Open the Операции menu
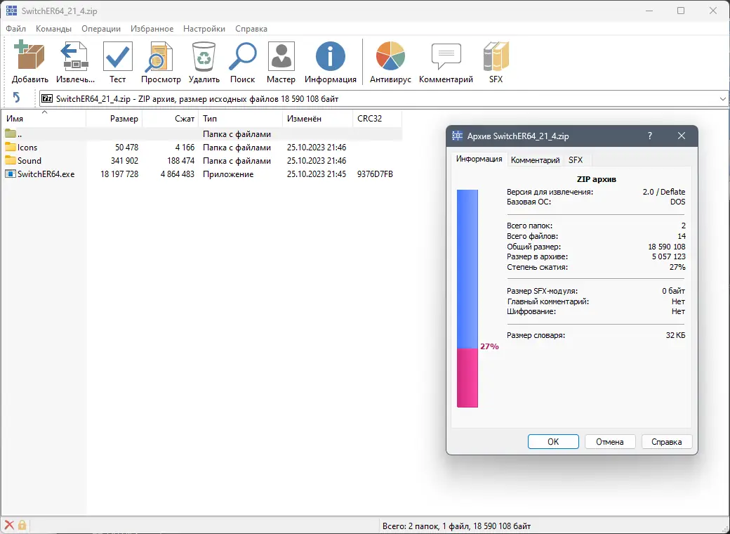This screenshot has height=534, width=730. (101, 28)
